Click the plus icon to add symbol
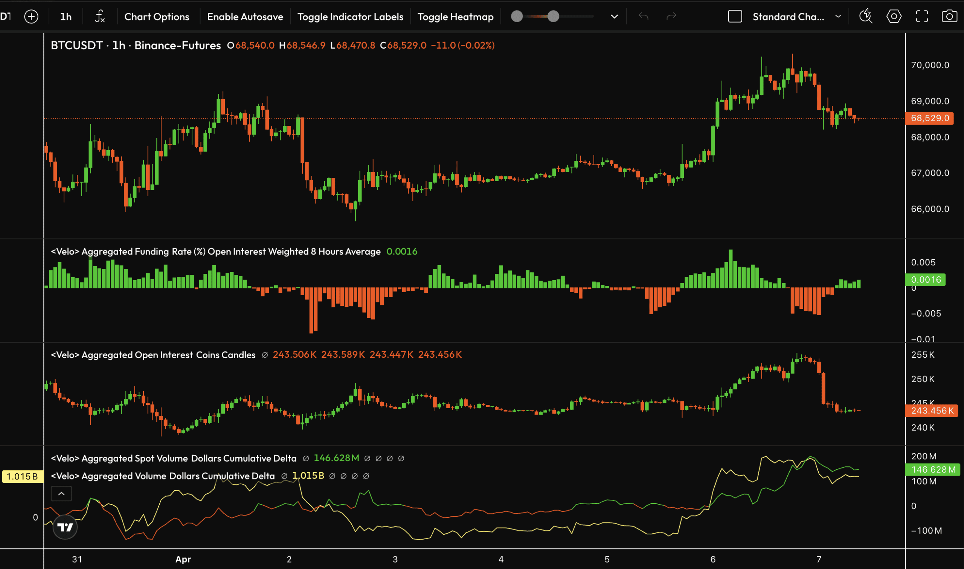 (31, 17)
